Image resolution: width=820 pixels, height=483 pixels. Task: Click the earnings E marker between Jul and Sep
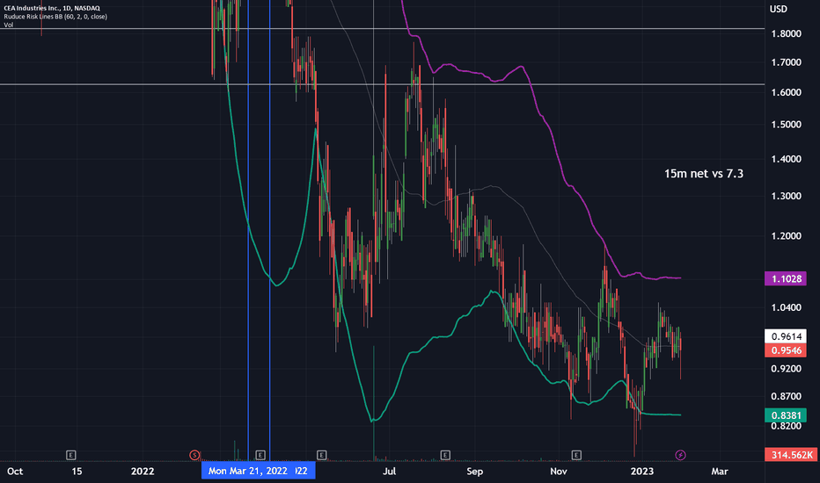tap(445, 455)
